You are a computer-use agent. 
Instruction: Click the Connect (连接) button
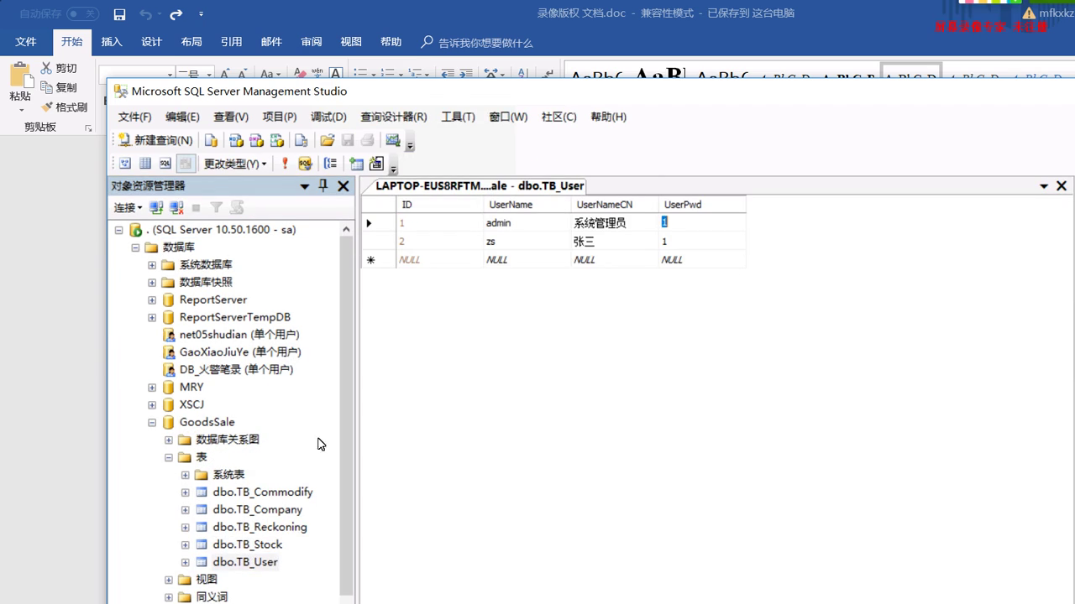pos(128,207)
